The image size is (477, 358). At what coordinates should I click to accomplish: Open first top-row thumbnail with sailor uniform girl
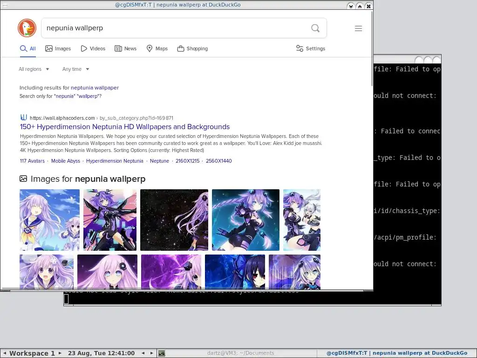[49, 220]
